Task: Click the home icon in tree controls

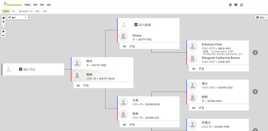Action: click(3, 18)
